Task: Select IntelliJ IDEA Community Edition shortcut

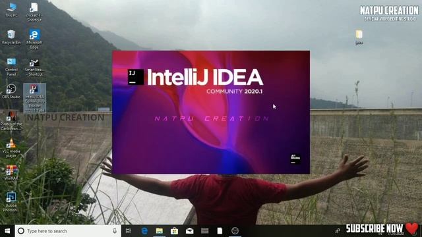Action: [x=34, y=98]
